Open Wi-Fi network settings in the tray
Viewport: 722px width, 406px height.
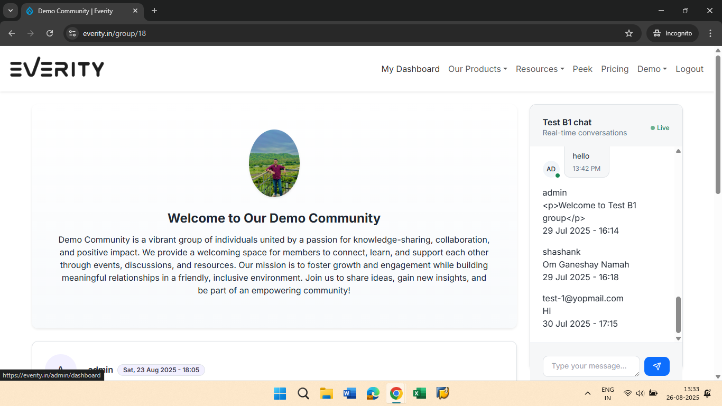pos(627,393)
